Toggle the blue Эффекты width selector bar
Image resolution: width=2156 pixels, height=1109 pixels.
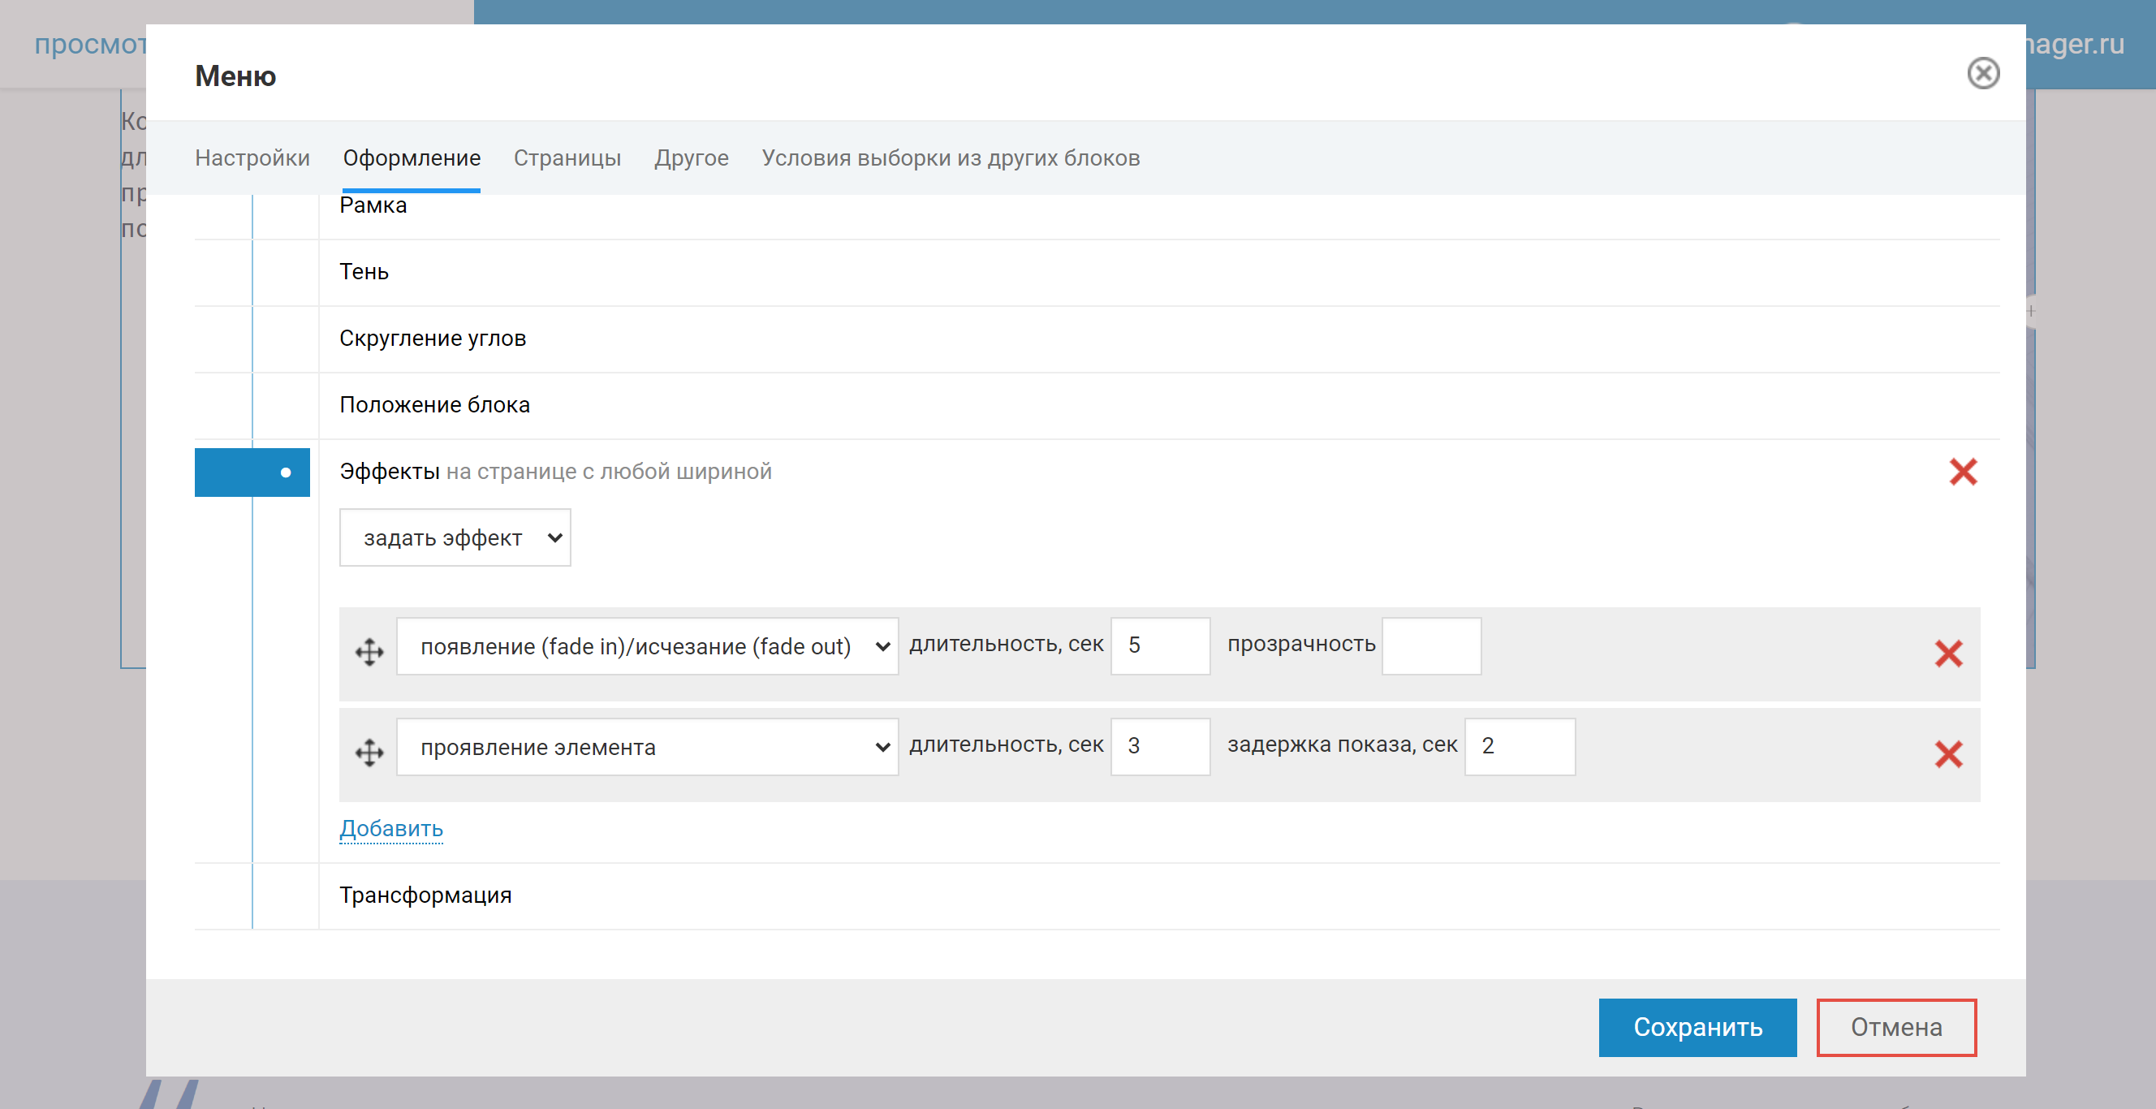(x=252, y=473)
